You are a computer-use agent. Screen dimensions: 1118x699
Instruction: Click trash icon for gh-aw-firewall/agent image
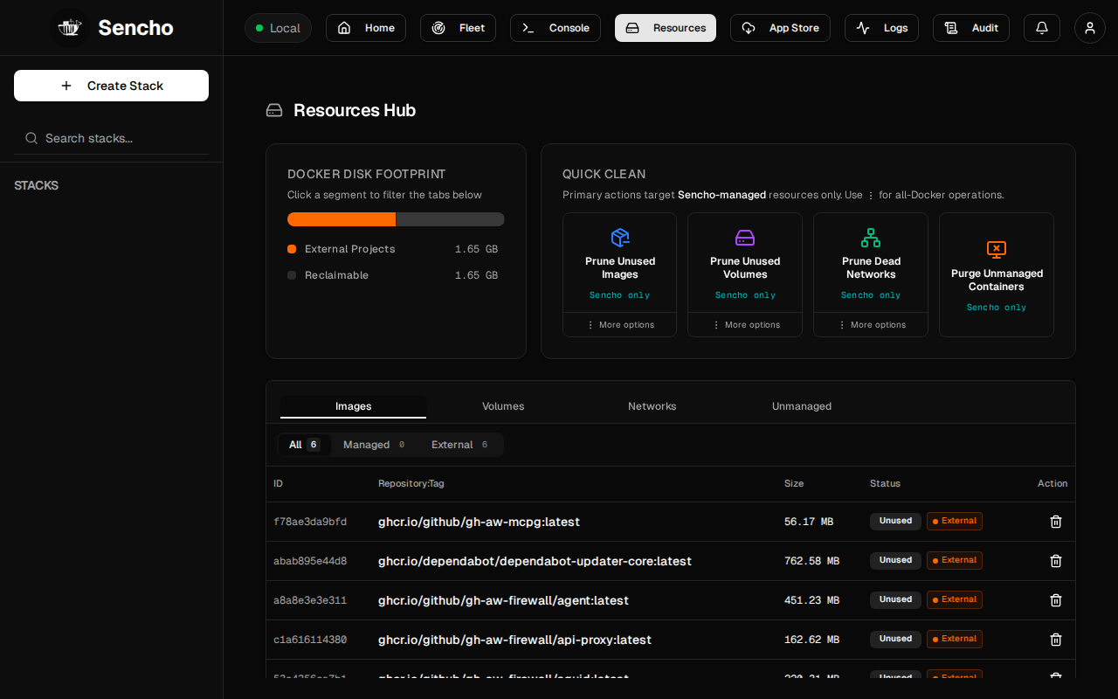coord(1056,600)
